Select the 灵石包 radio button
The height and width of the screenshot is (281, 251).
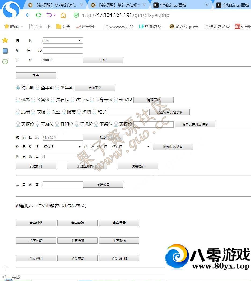(53, 100)
